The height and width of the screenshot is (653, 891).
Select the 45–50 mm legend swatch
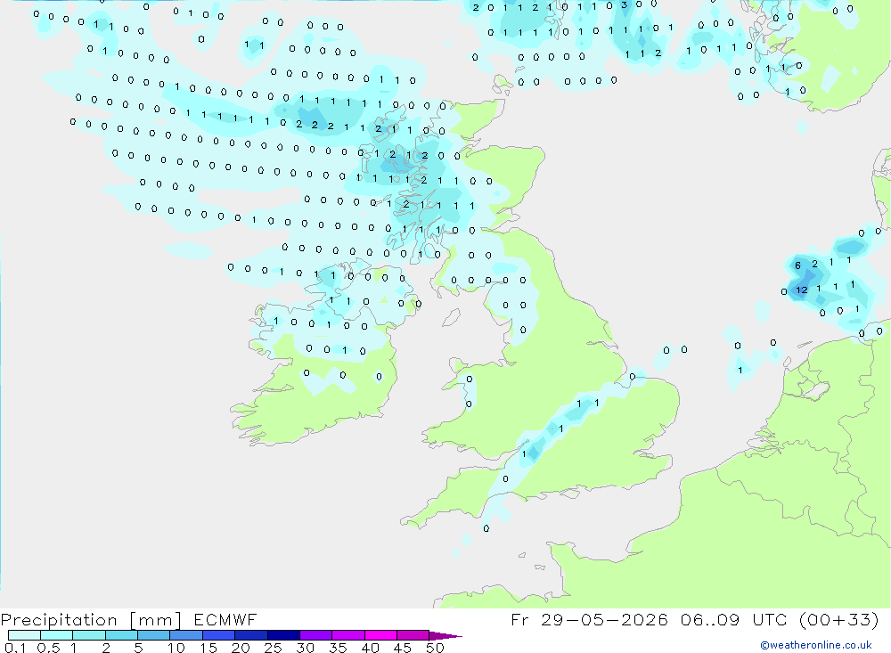click(413, 635)
